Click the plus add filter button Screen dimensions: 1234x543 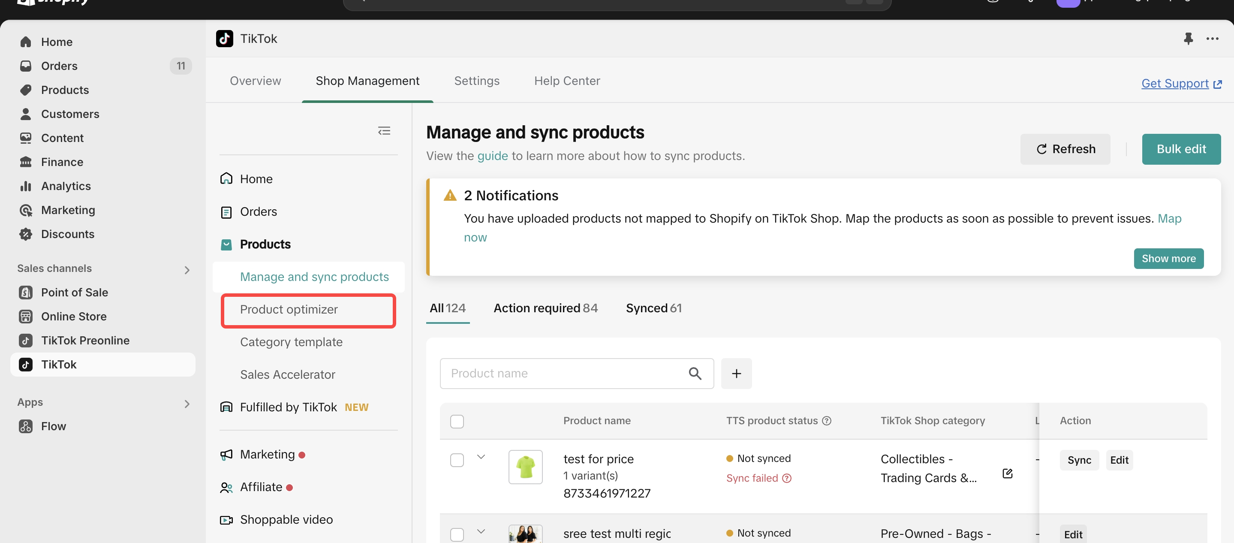coord(736,373)
